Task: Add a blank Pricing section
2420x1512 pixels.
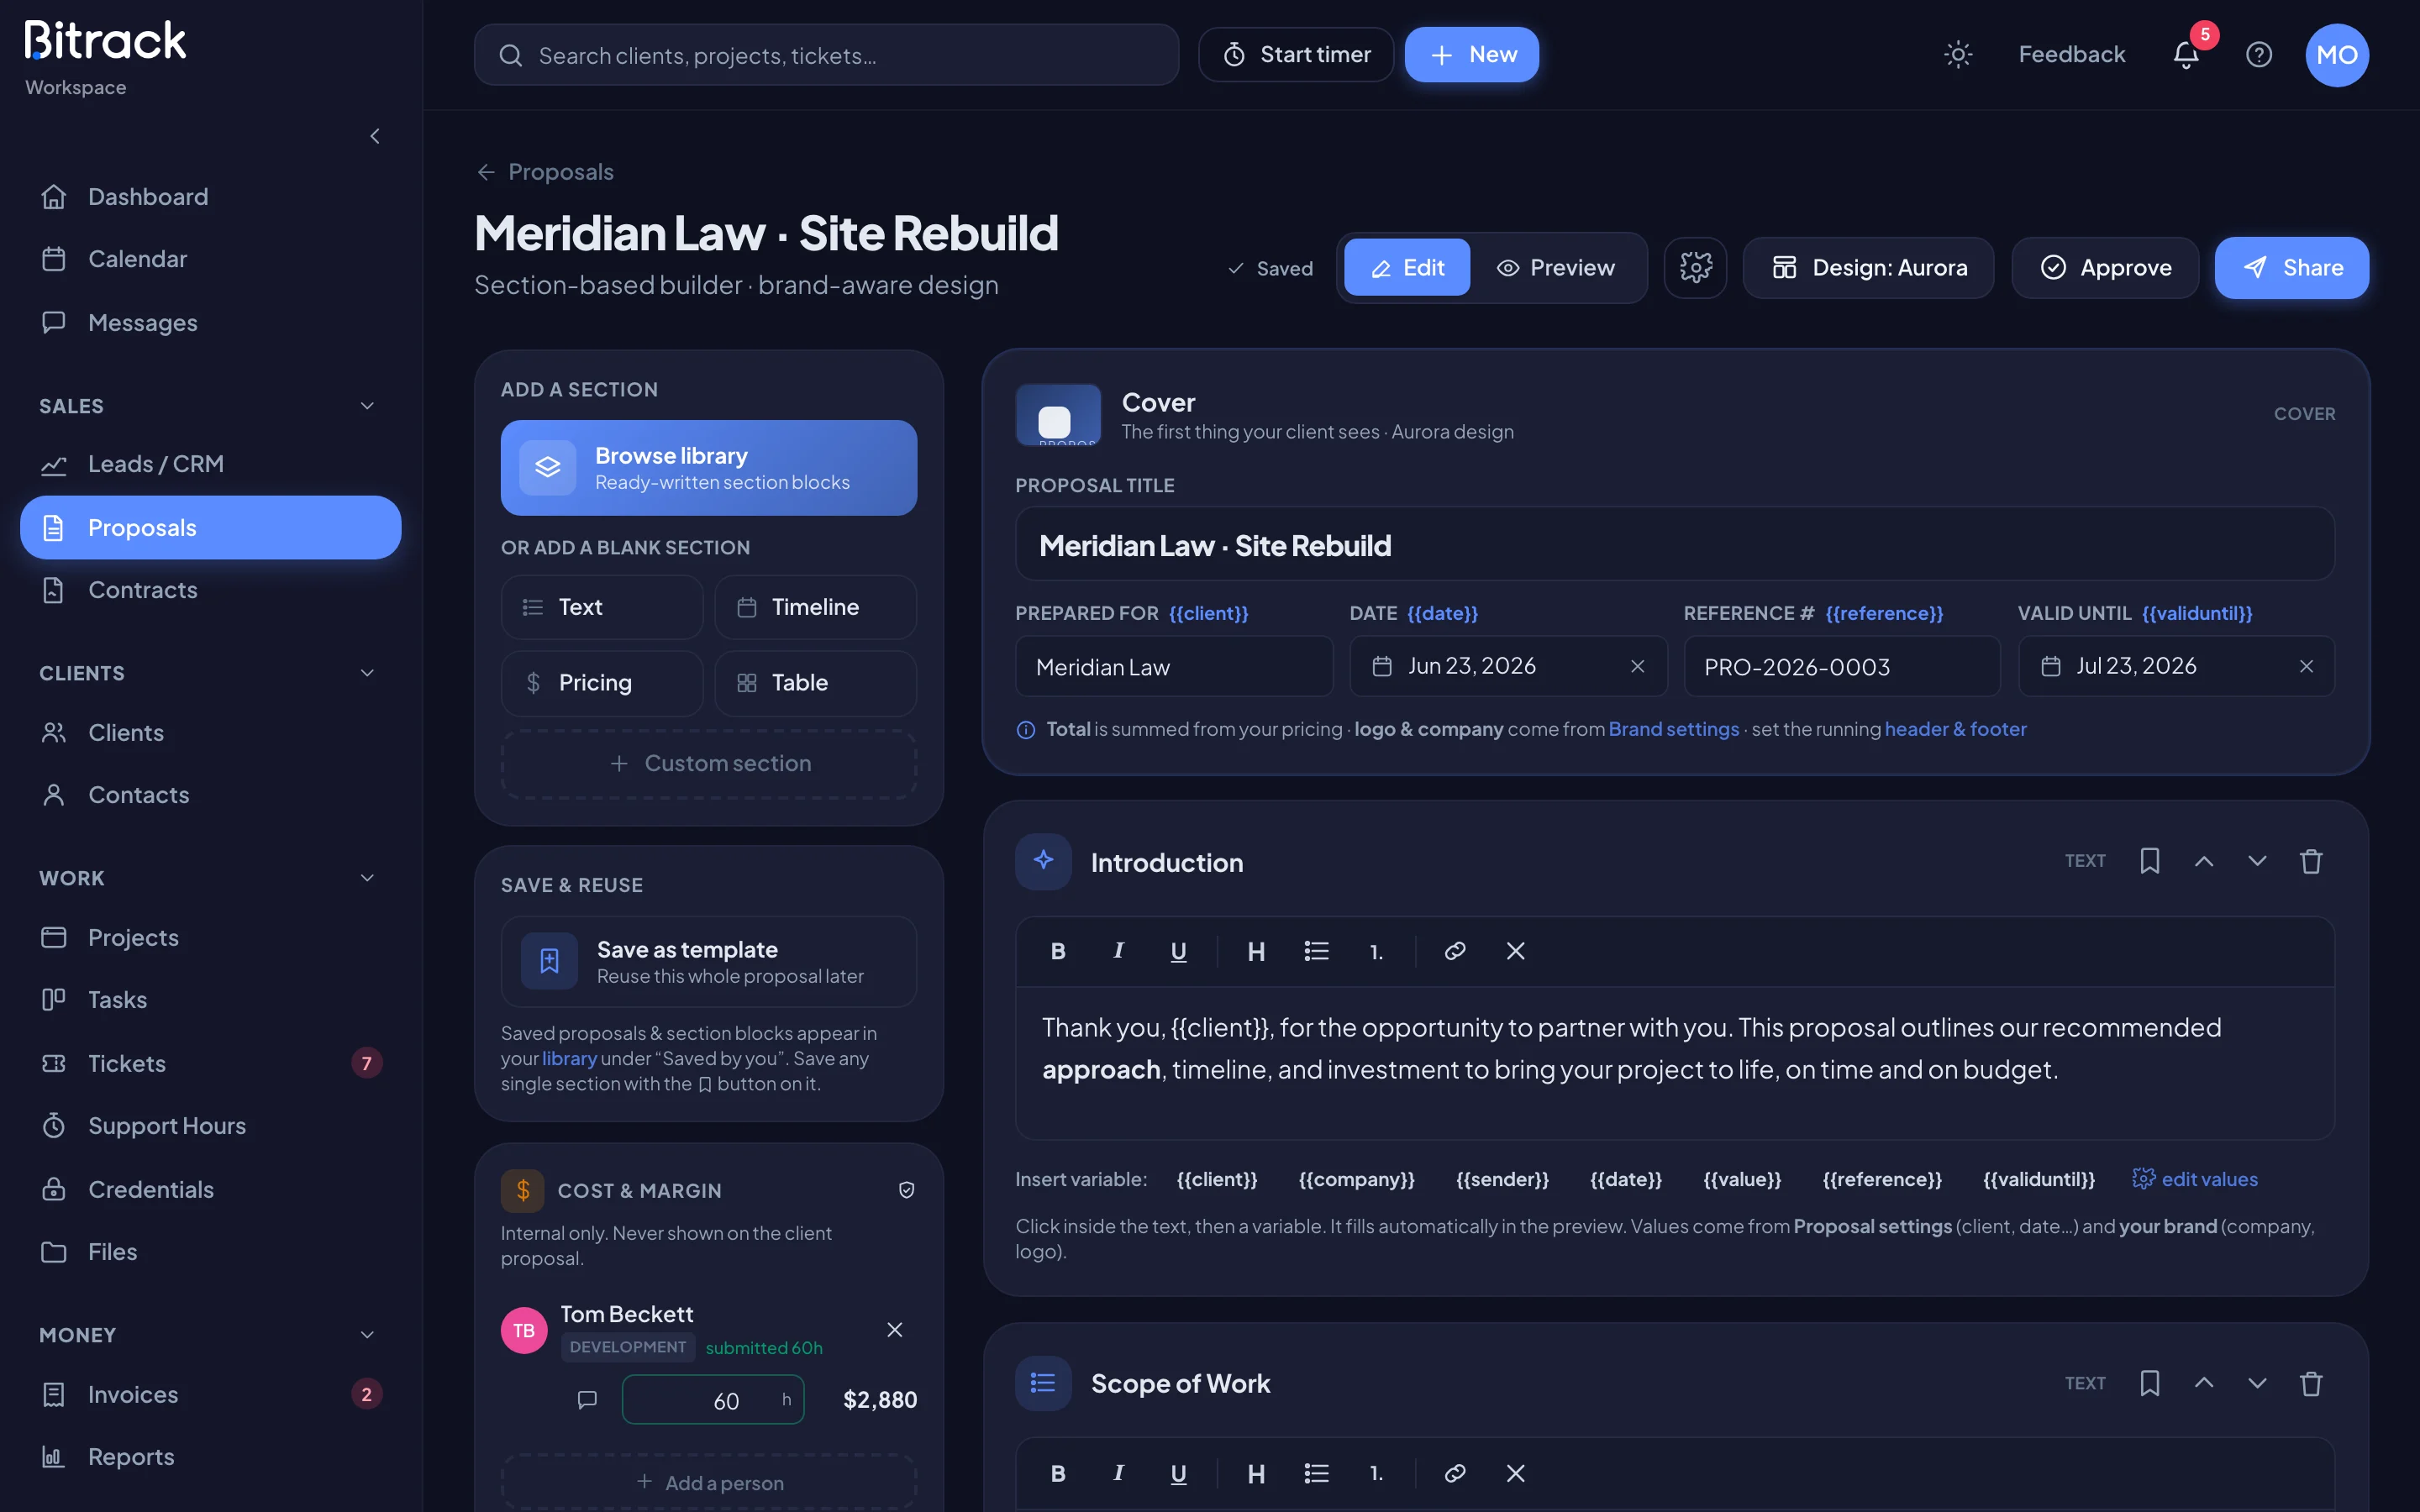Action: (x=602, y=683)
